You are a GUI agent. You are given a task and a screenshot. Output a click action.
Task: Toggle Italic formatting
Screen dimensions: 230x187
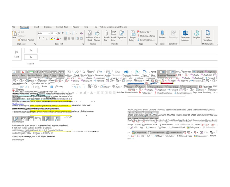[x=43, y=38]
